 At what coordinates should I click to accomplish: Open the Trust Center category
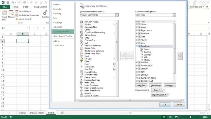59,46
